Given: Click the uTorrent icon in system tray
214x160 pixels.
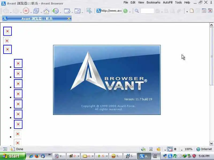Looking at the screenshot, I should 175,156.
